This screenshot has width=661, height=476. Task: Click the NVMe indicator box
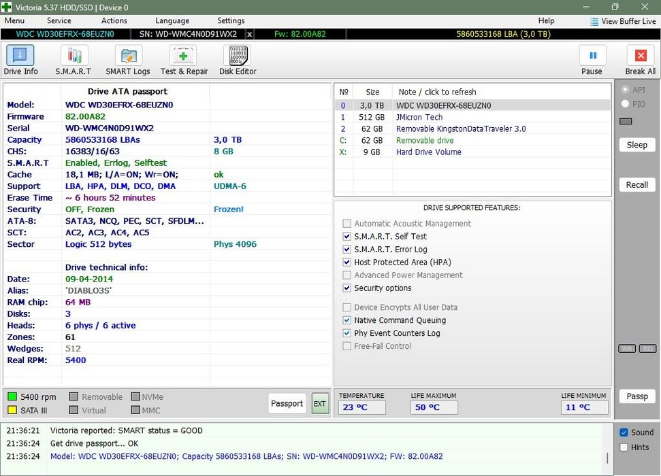coord(135,397)
